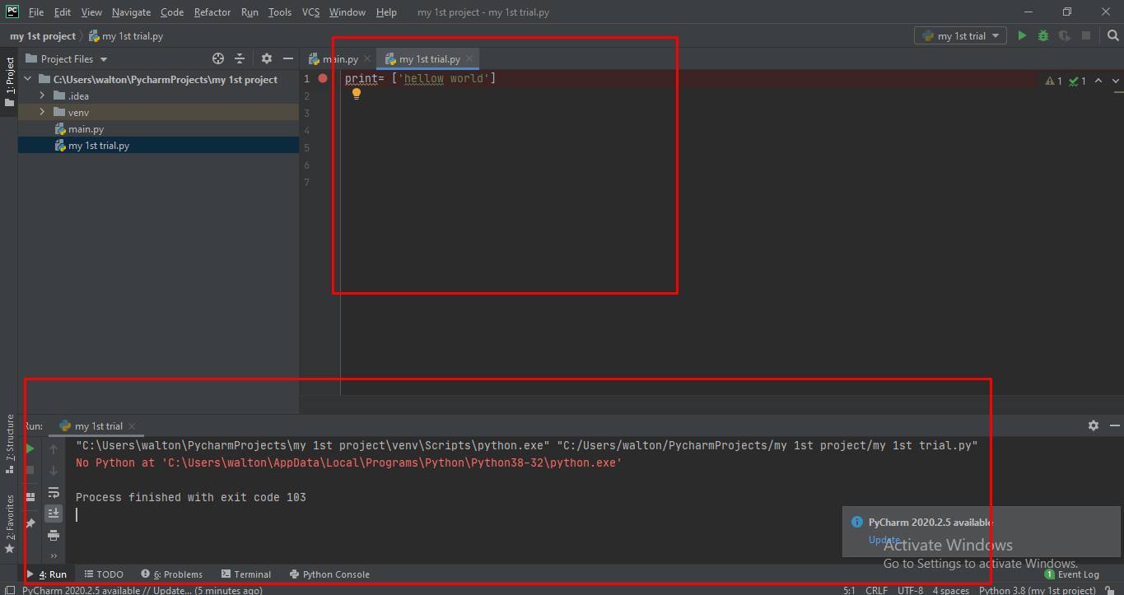Open the Navigate menu
This screenshot has width=1124, height=595.
[x=131, y=12]
